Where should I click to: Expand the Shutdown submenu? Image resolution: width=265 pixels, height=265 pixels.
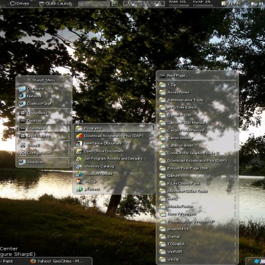click(44, 162)
